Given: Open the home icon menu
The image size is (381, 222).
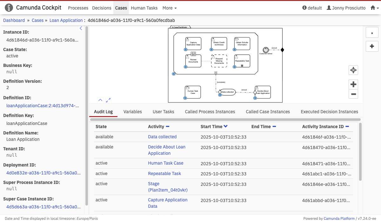Looking at the screenshot, I should click(x=375, y=8).
